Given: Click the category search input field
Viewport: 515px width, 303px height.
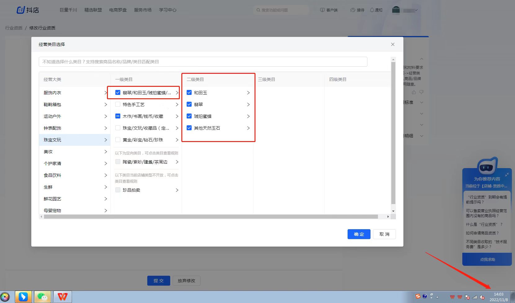Looking at the screenshot, I should (203, 62).
